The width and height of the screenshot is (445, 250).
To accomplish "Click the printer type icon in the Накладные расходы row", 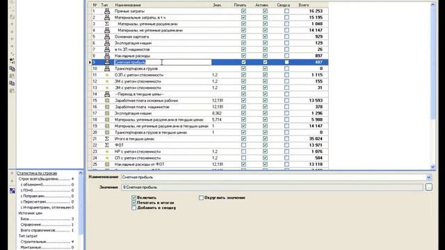I will click(x=107, y=56).
